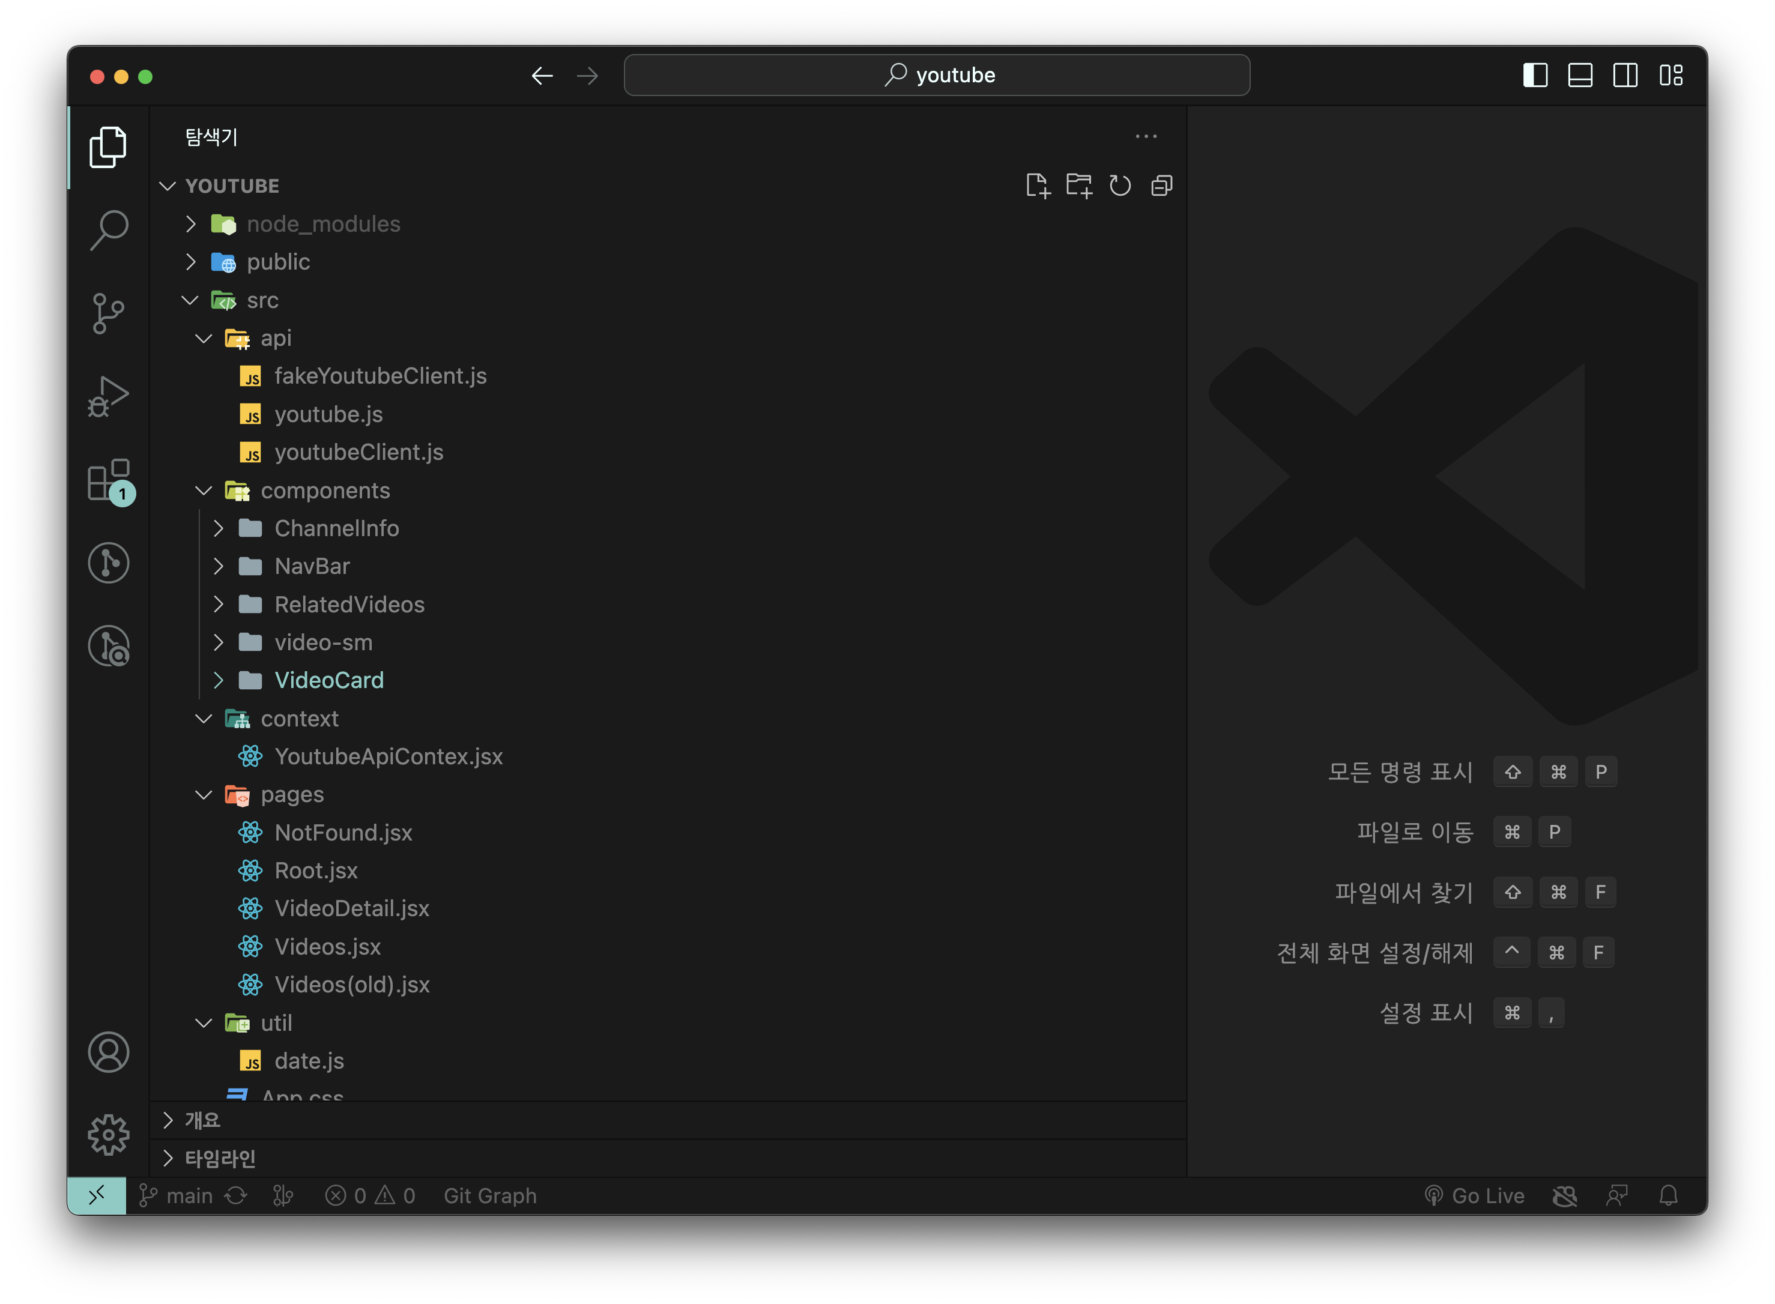Toggle the secondary side bar

coord(1625,76)
